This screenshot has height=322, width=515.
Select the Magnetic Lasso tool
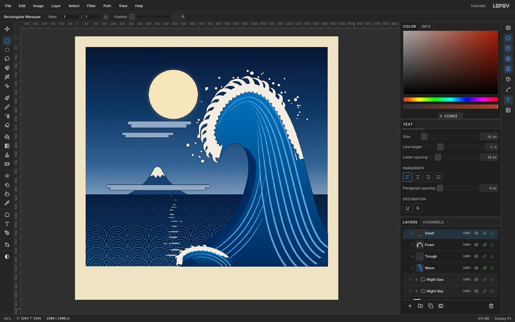pyautogui.click(x=7, y=68)
